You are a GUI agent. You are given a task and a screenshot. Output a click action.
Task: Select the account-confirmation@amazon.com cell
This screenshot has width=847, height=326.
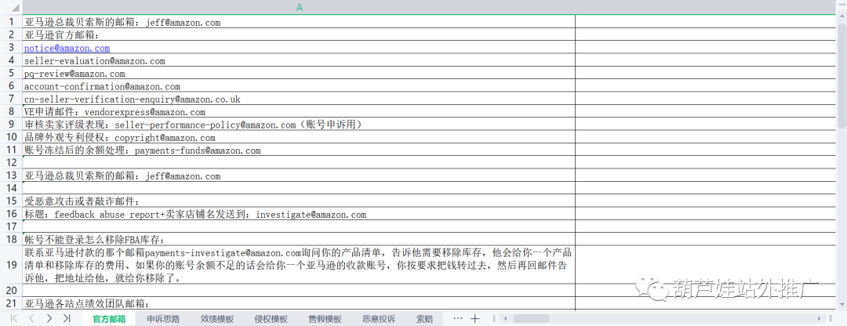(x=300, y=86)
